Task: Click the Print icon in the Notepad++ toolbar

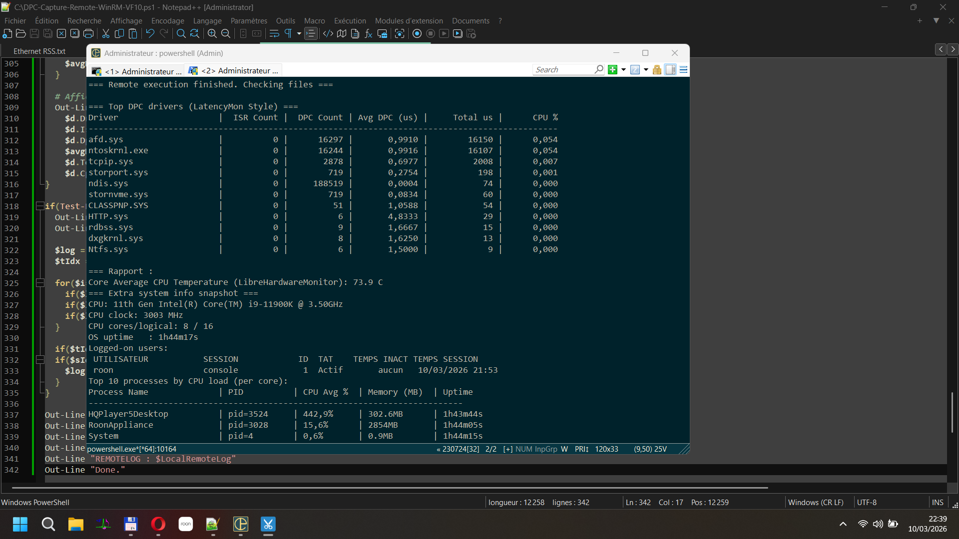Action: pyautogui.click(x=88, y=34)
